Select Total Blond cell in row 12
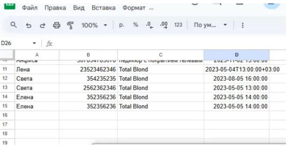 161,78
